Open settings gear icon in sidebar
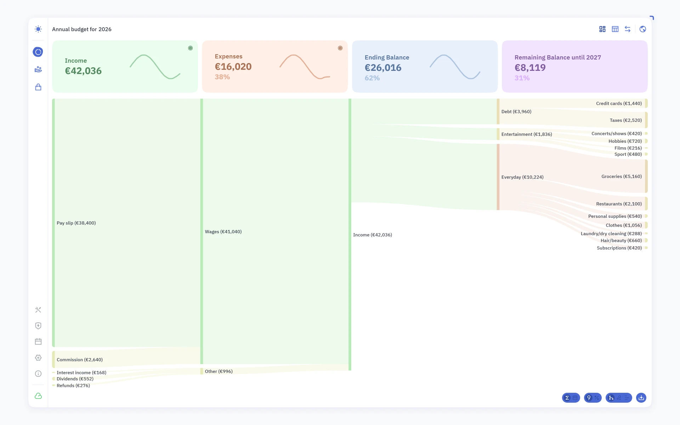 38,358
